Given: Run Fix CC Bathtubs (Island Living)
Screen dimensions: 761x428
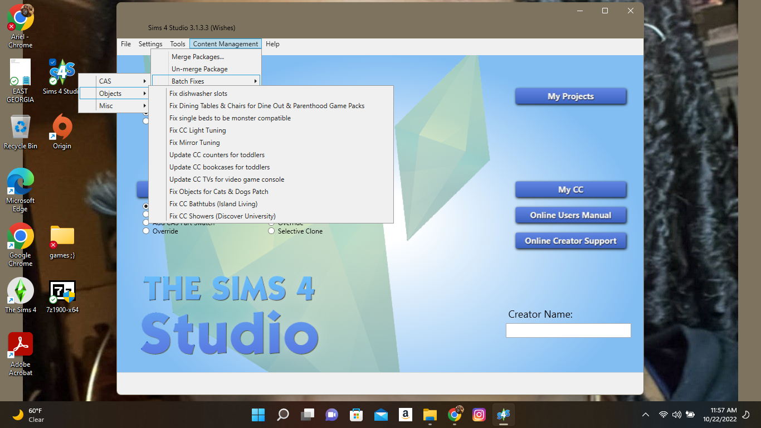Looking at the screenshot, I should 271,204.
